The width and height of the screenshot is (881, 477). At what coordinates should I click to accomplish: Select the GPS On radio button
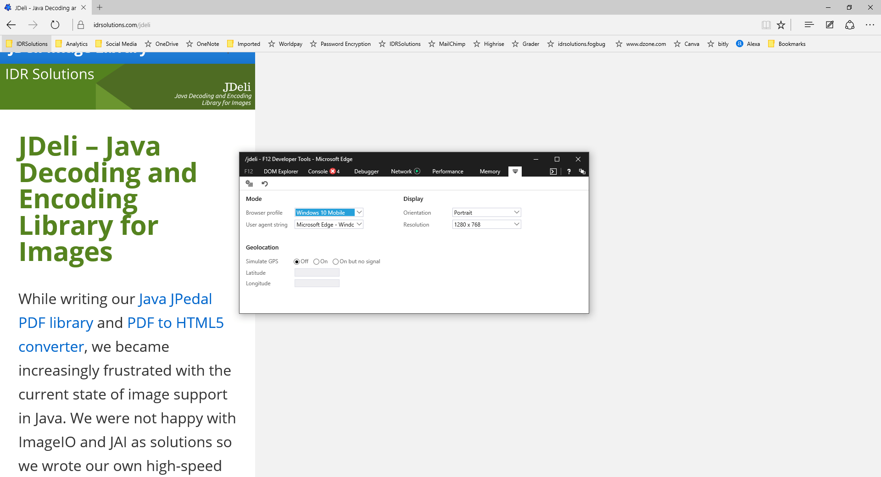[x=316, y=262]
